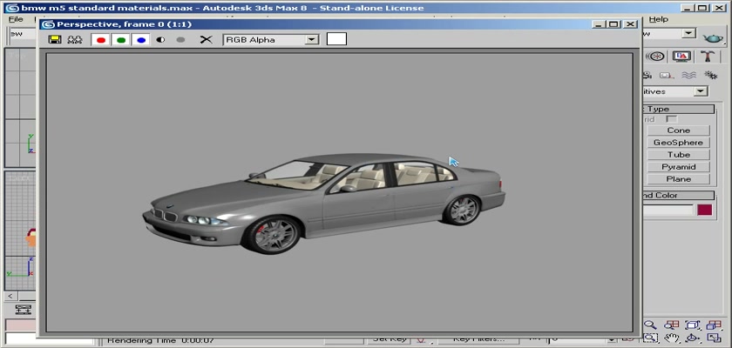Click the object name input field
This screenshot has width=732, height=348.
coord(668,210)
